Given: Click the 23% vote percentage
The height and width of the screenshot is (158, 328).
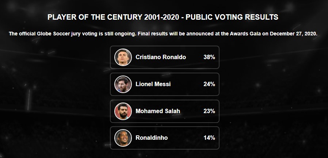Looking at the screenshot, I should pos(209,111).
